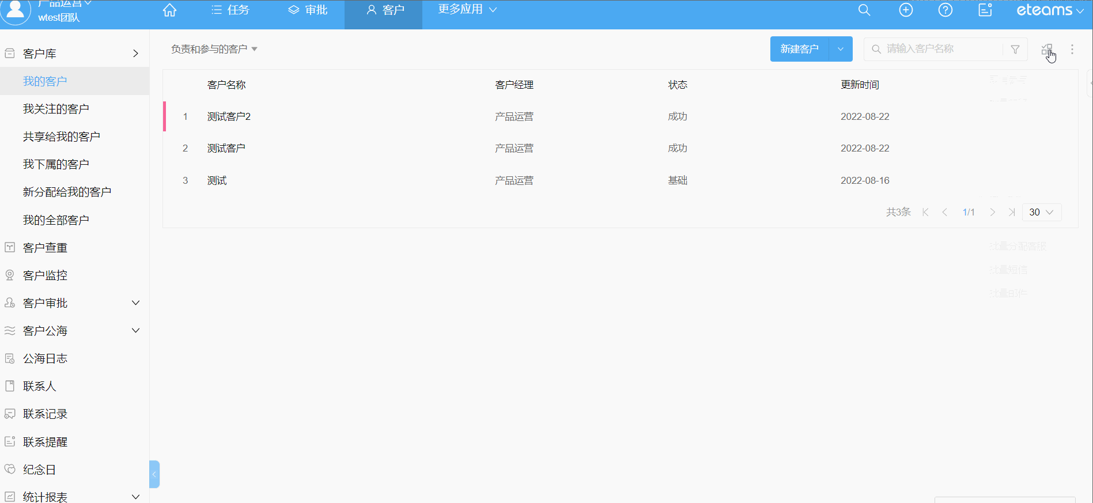
Task: Open the page size 30 dropdown
Action: pos(1041,212)
